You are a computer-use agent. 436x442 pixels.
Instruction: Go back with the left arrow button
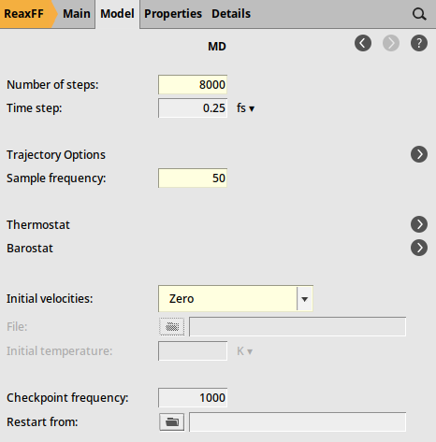click(363, 43)
